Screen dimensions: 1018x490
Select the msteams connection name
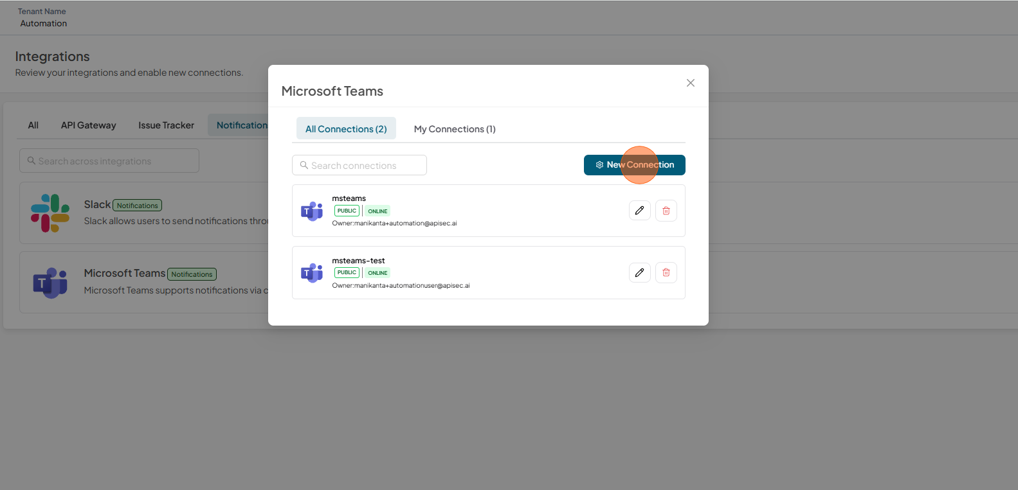(349, 198)
